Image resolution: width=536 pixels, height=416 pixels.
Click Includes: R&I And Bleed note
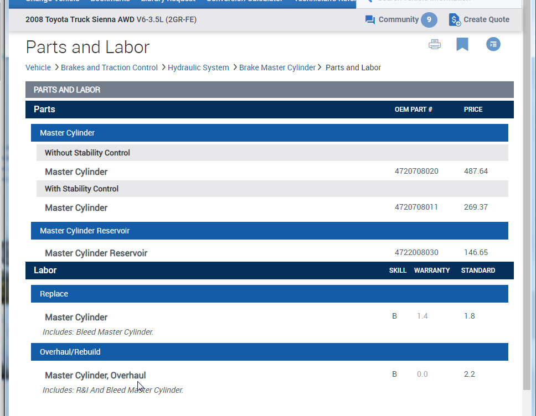click(113, 390)
